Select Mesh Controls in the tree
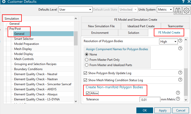The width and height of the screenshot is (191, 114). click(24, 59)
